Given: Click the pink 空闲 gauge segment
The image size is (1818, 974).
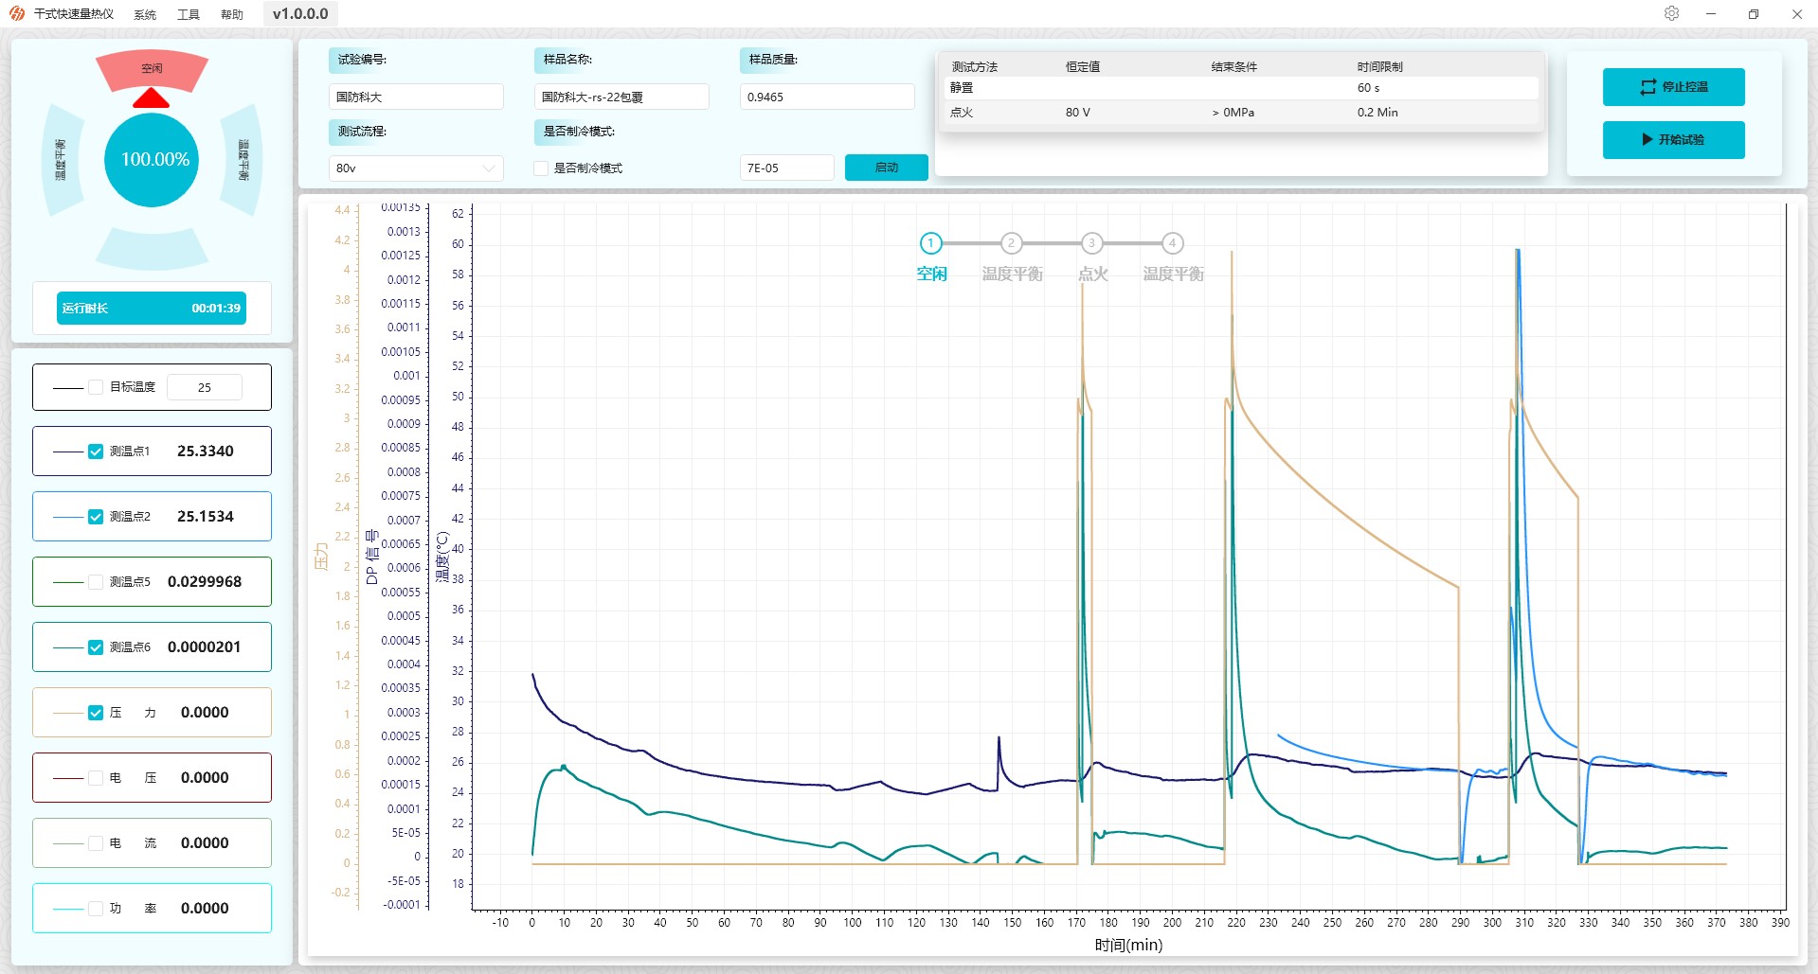Looking at the screenshot, I should pos(152,69).
